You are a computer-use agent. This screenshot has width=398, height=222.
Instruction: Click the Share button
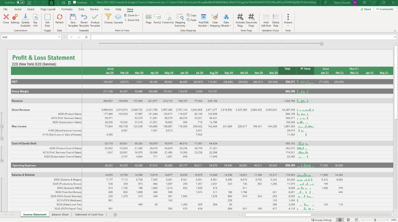click(366, 9)
